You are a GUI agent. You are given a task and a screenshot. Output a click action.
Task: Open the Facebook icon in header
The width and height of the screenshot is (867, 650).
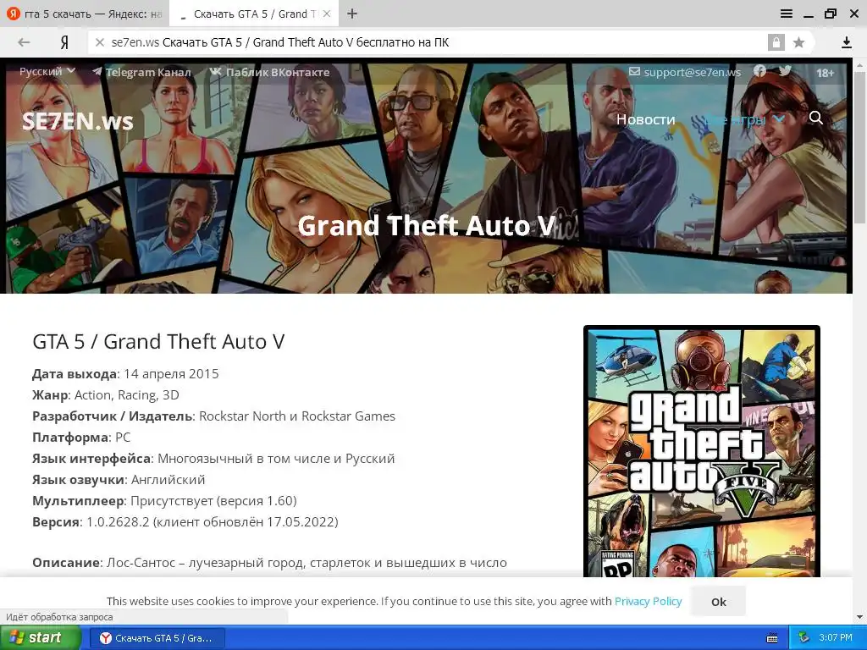tap(759, 71)
